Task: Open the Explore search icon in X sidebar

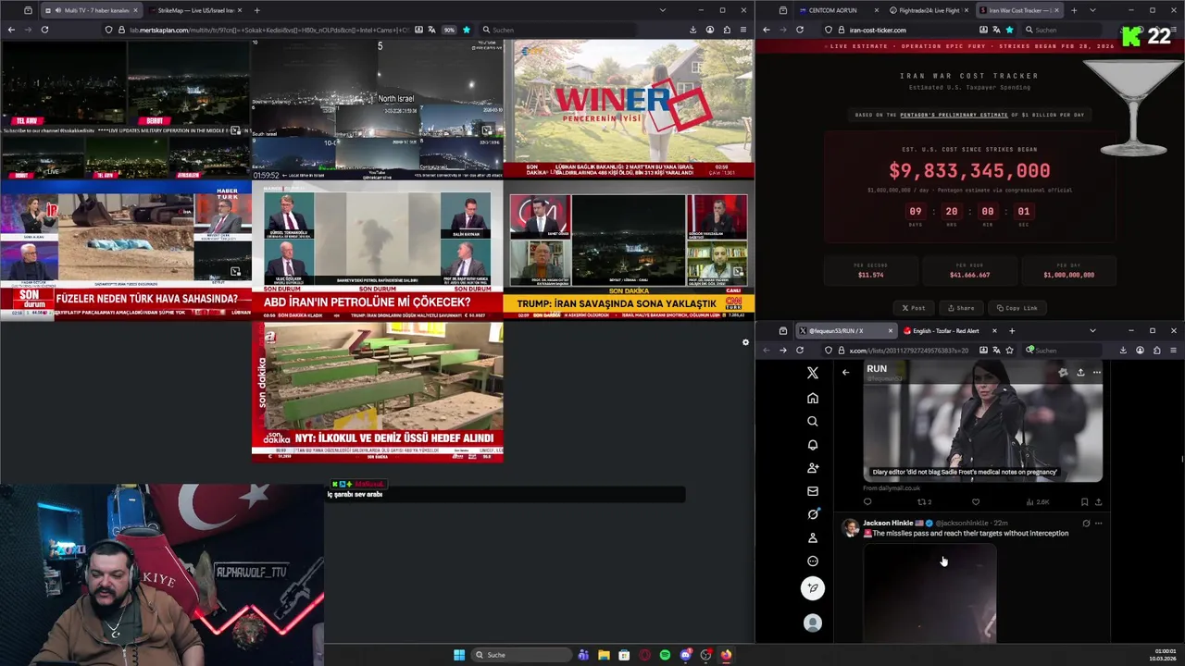Action: (x=813, y=421)
